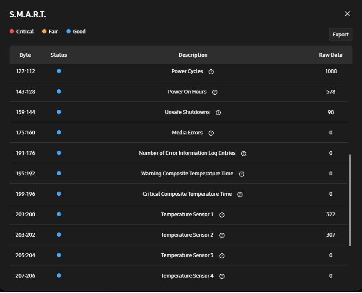Viewport: 362px width, 293px height.
Task: Click status dot in row 199:196
Action: coord(59,194)
